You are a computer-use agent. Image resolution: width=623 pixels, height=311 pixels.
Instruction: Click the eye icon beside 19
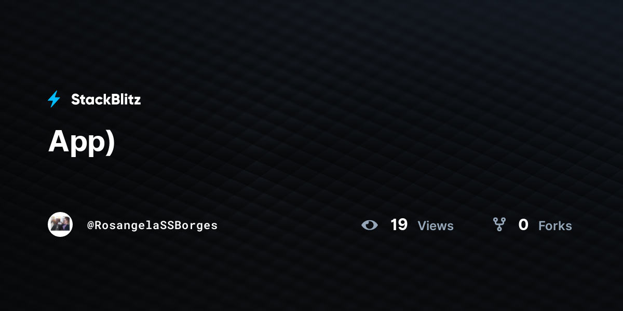coord(370,225)
